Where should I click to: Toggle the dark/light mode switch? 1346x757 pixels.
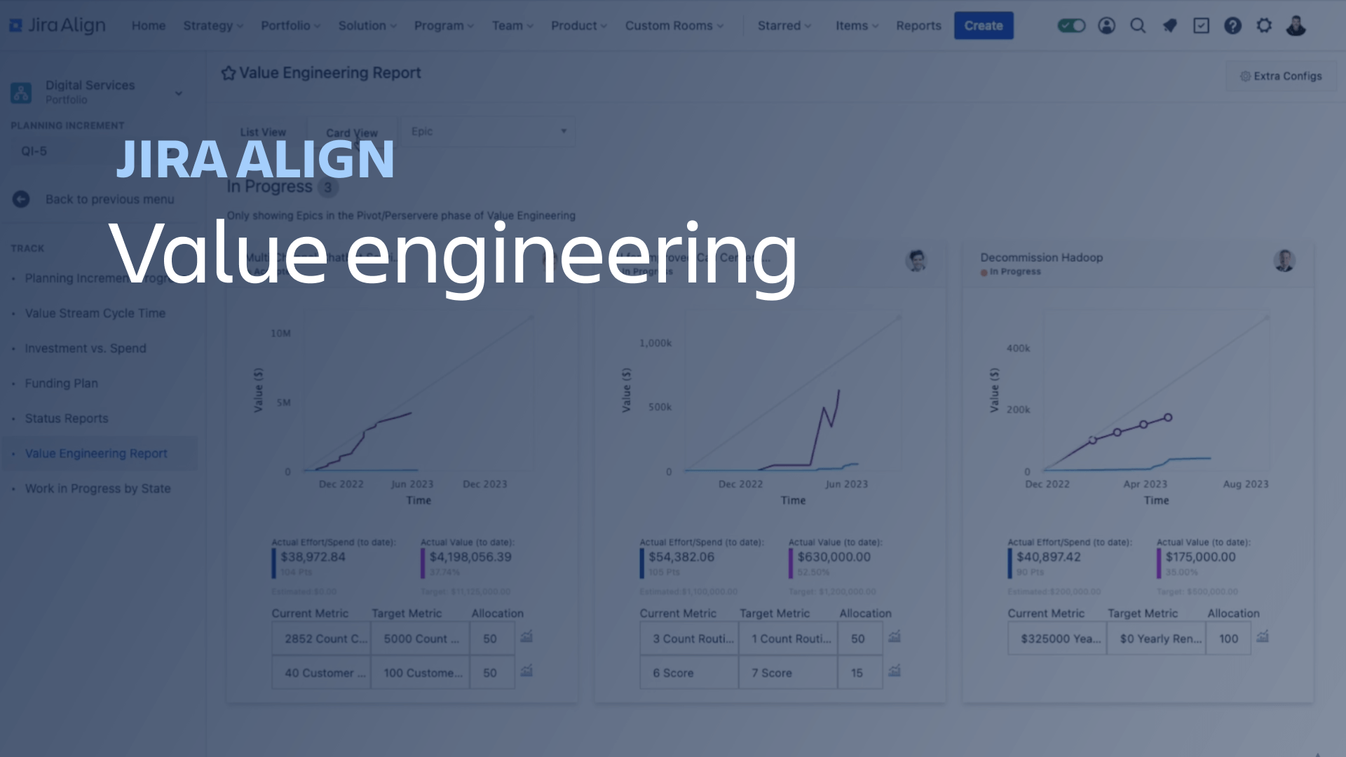[x=1073, y=25]
